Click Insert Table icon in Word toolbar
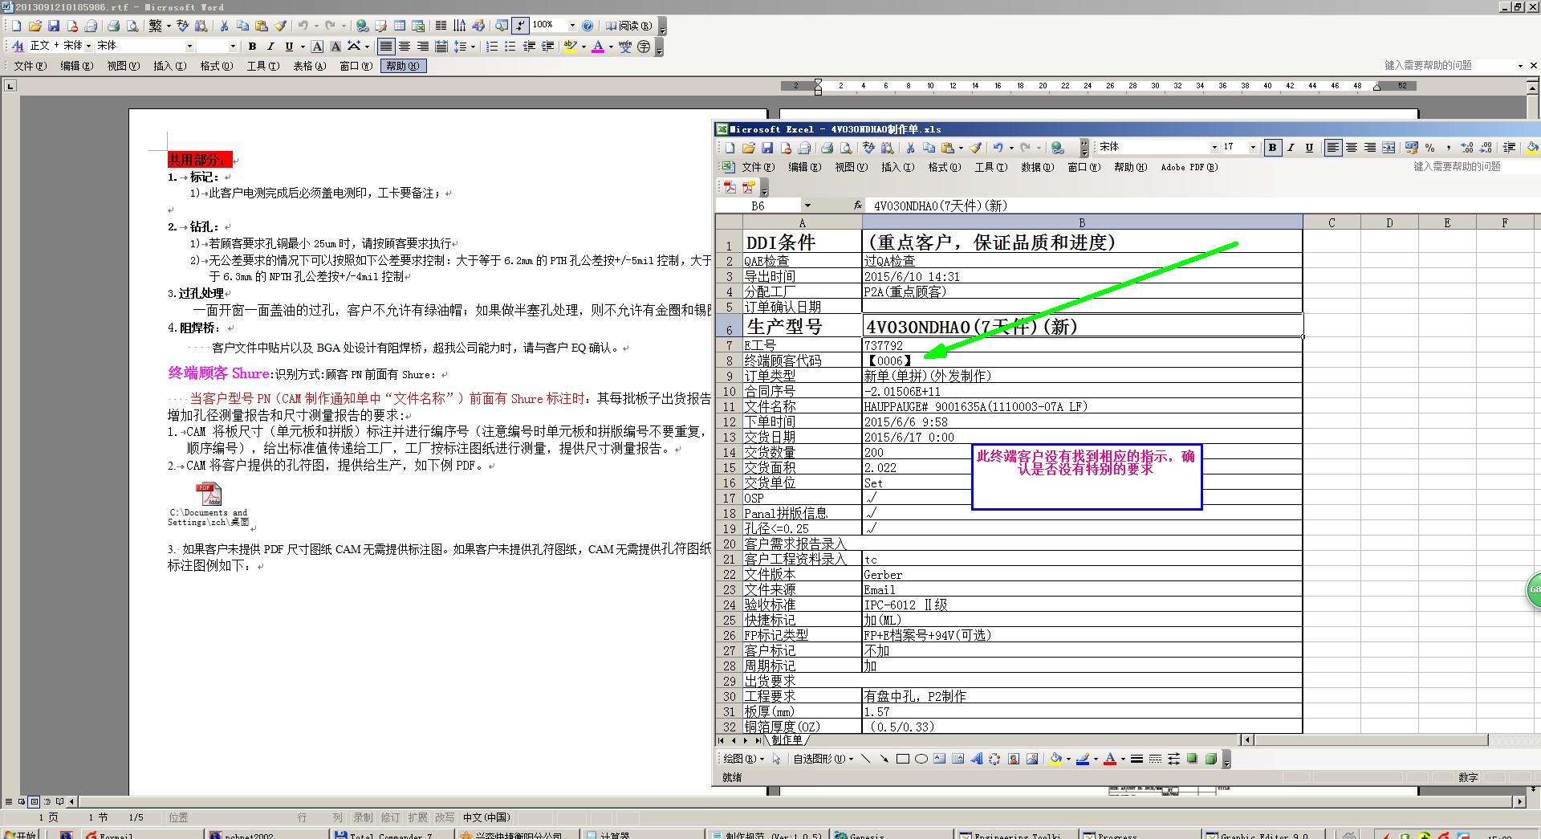The width and height of the screenshot is (1541, 839). pos(399,26)
